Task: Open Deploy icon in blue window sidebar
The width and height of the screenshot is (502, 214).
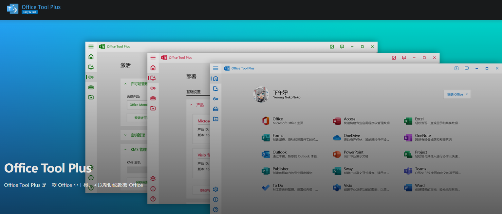Action: 215,89
